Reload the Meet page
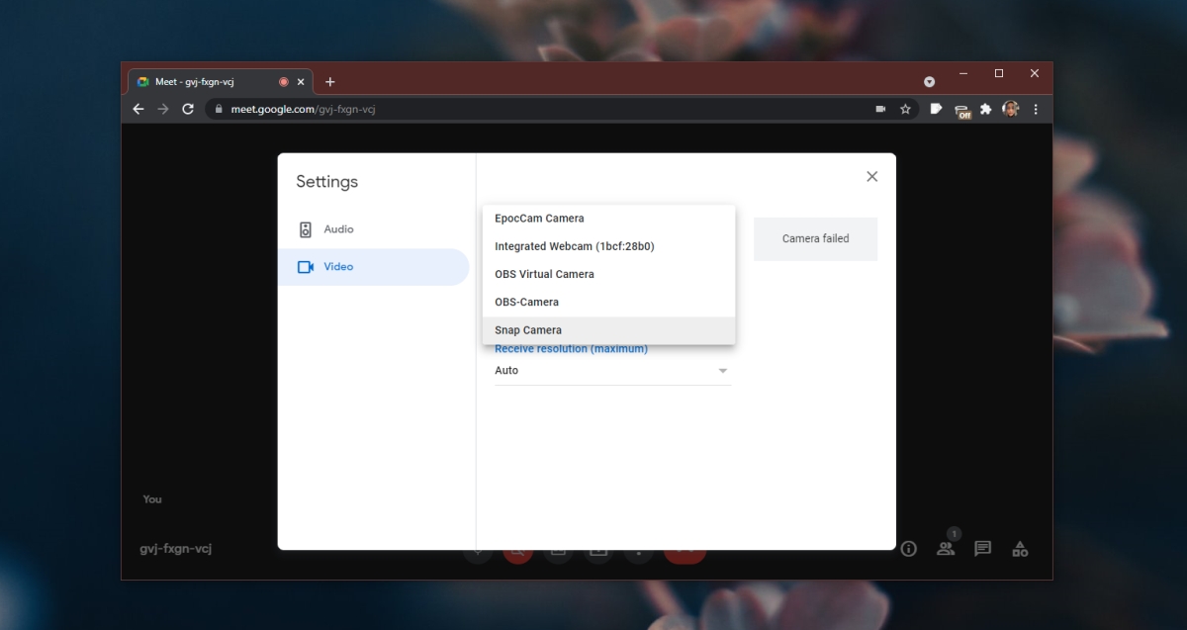Screen dimensions: 1187x630 point(188,109)
